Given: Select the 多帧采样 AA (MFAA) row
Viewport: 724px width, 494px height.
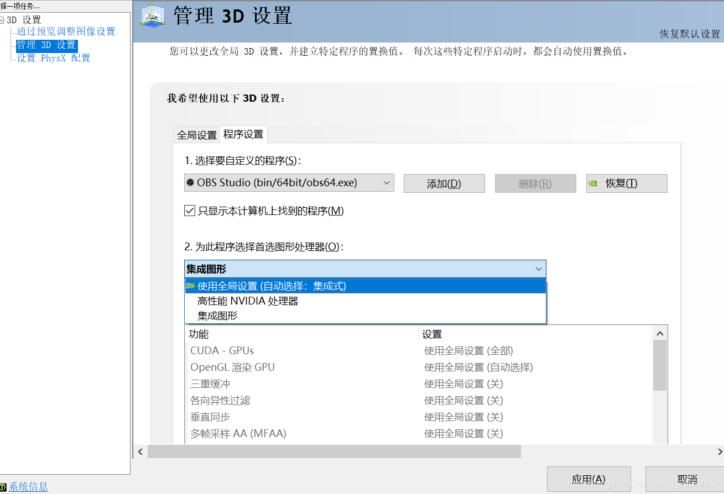Looking at the screenshot, I should pos(419,434).
